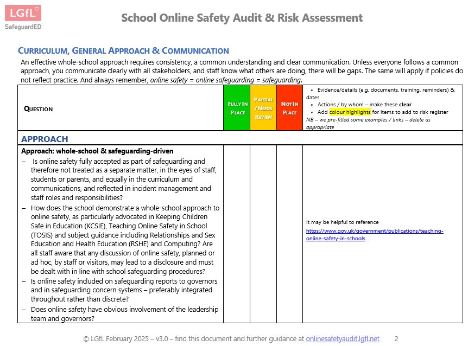
Task: Click empty Approach cell under Not In Place
Action: coord(289,233)
